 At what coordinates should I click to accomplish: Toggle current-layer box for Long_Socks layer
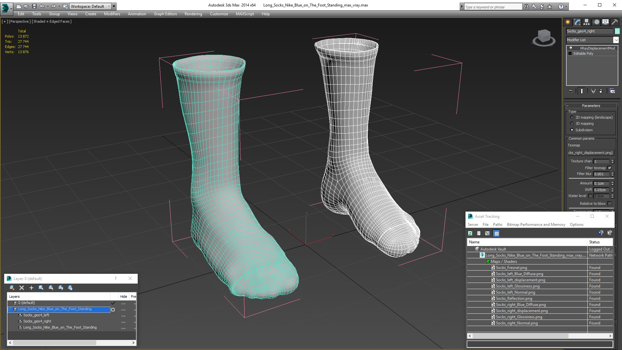coord(113,309)
